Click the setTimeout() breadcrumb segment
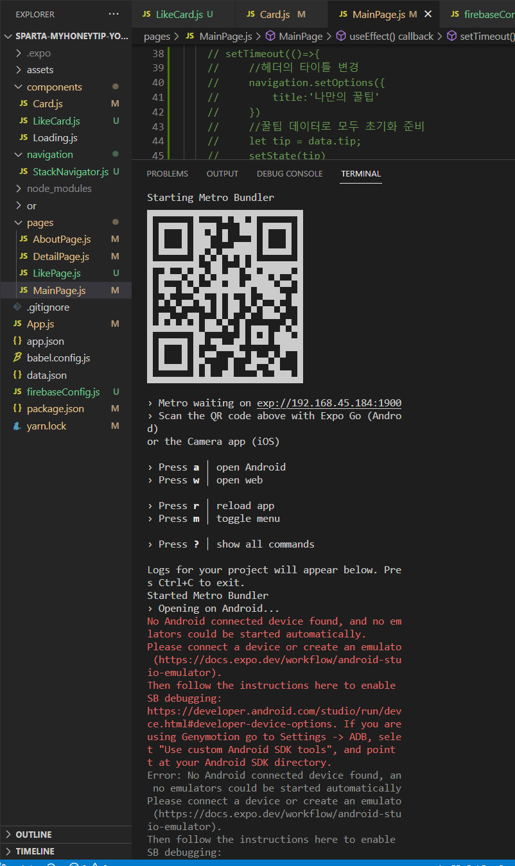This screenshot has width=515, height=866. [x=480, y=37]
